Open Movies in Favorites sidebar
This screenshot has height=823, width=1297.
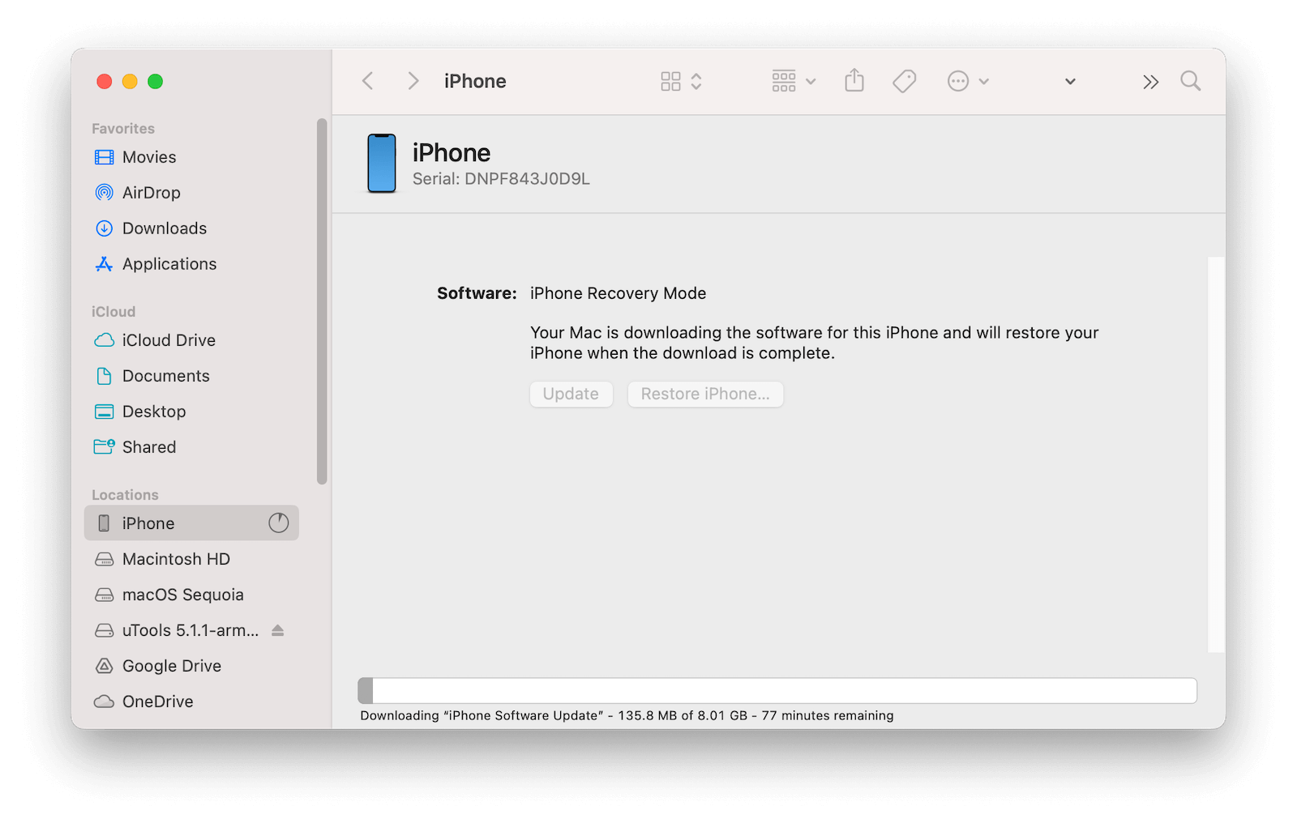coord(191,157)
